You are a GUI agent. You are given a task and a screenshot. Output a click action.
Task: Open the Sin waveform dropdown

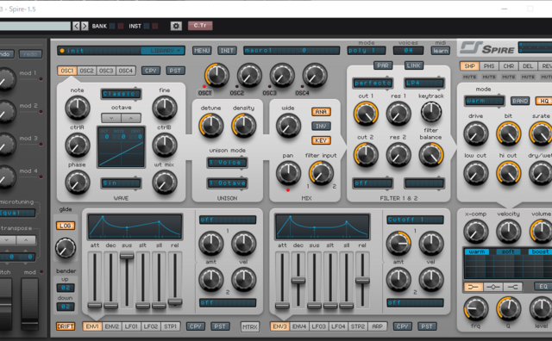pos(121,183)
